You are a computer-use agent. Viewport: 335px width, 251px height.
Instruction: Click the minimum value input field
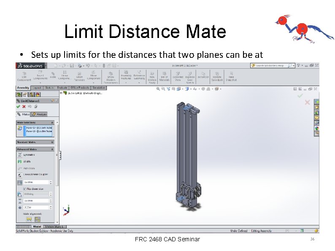(36, 208)
